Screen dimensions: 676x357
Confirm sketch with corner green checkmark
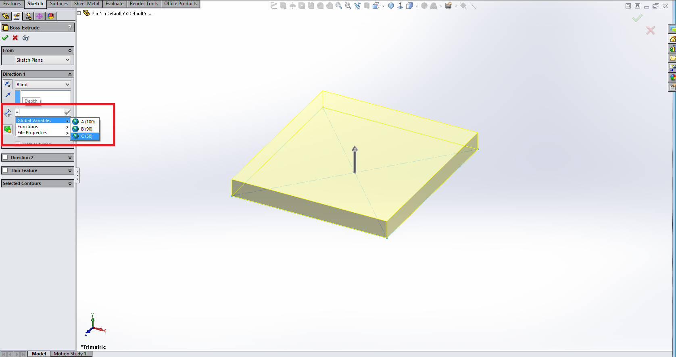637,18
